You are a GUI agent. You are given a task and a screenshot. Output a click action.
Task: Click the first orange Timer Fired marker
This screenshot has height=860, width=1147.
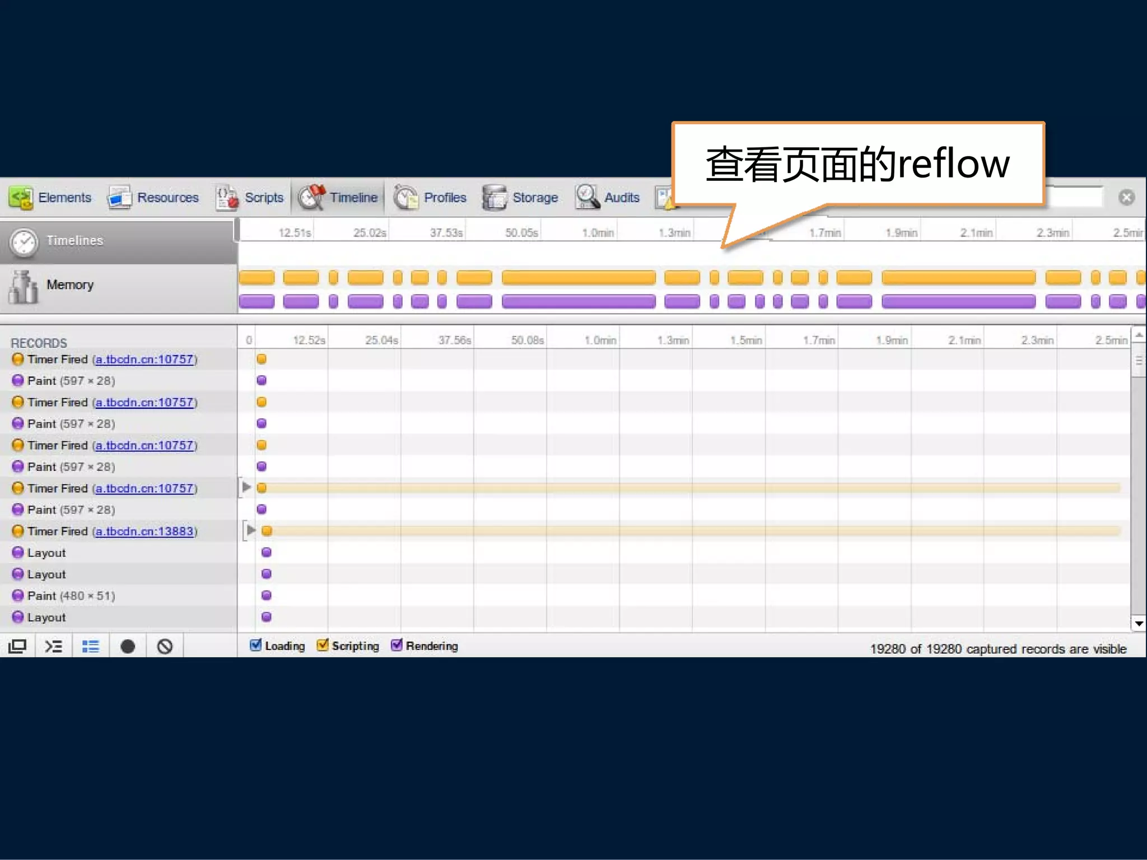(262, 359)
